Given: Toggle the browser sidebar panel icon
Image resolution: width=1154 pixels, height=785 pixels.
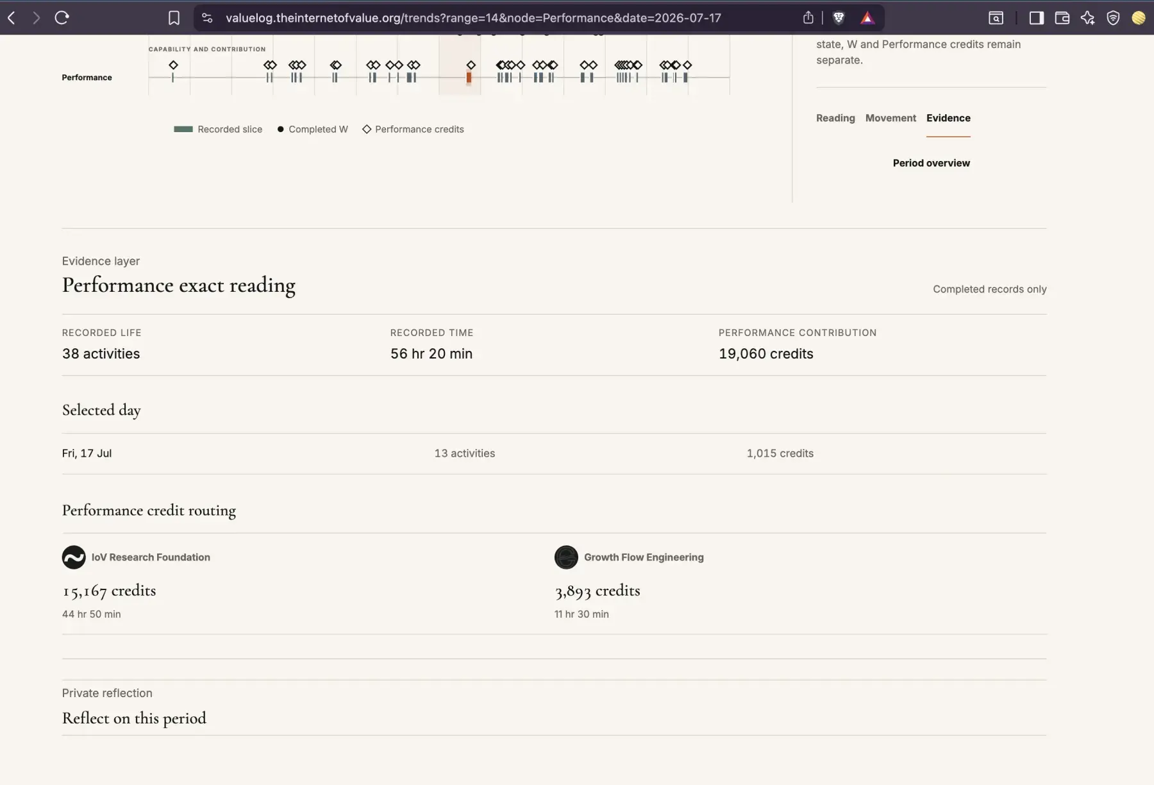Looking at the screenshot, I should point(1036,18).
